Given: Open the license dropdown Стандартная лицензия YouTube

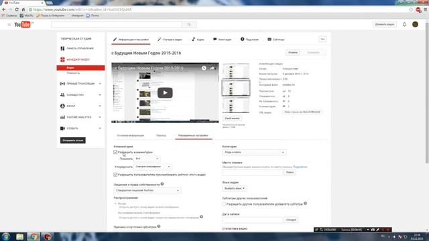Looking at the screenshot, I should tap(147, 190).
